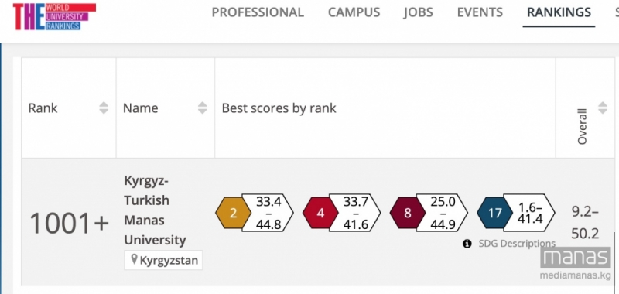Select the RANKINGS tab
This screenshot has height=294, width=619.
click(559, 12)
